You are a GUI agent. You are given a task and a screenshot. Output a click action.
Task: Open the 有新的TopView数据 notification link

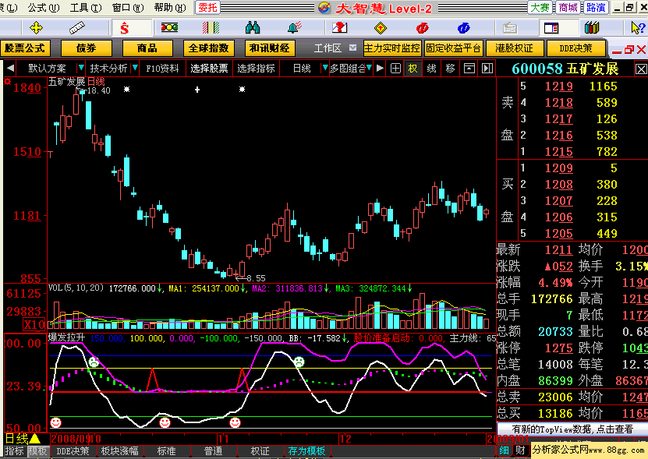click(572, 429)
